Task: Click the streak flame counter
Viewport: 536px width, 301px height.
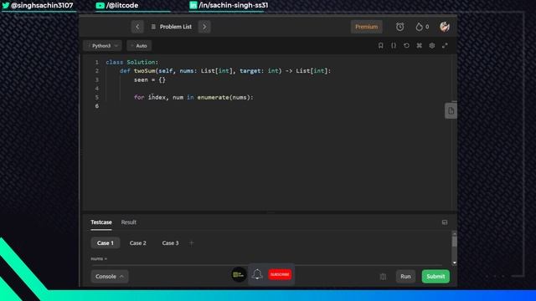Action: click(422, 27)
